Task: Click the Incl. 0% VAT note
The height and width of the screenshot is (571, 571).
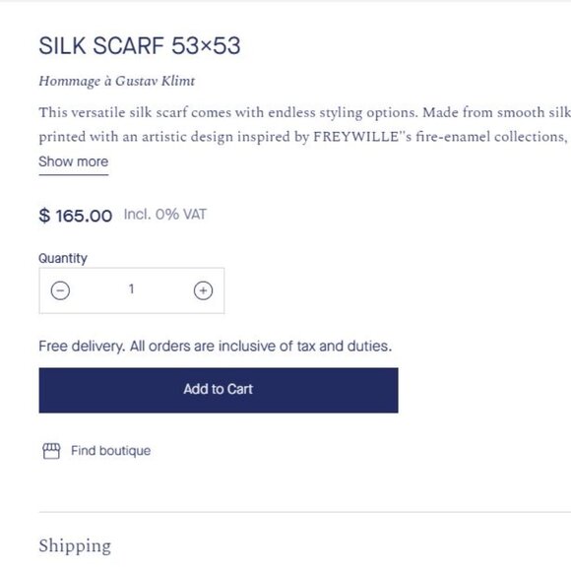Action: [165, 215]
